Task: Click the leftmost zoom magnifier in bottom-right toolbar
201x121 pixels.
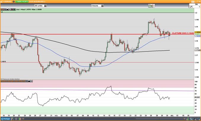Action: pyautogui.click(x=191, y=119)
